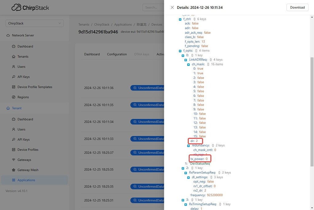Click the Download button
This screenshot has height=210, width=314.
pyautogui.click(x=297, y=7)
